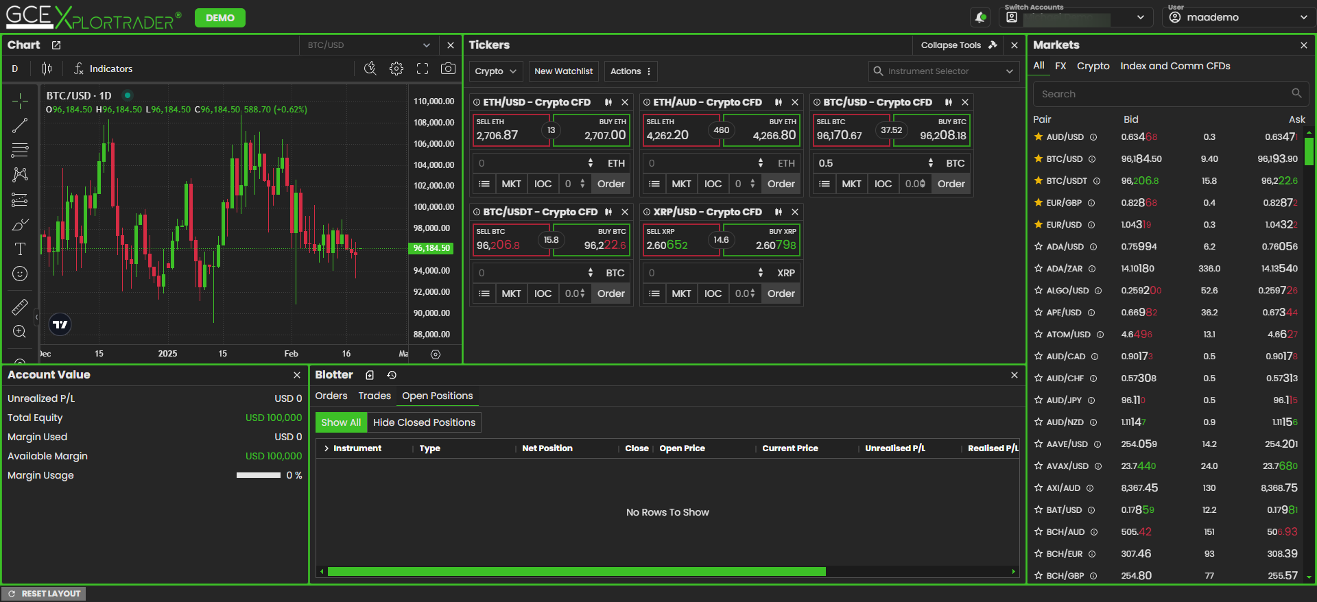Open the chart settings gear

tap(396, 69)
